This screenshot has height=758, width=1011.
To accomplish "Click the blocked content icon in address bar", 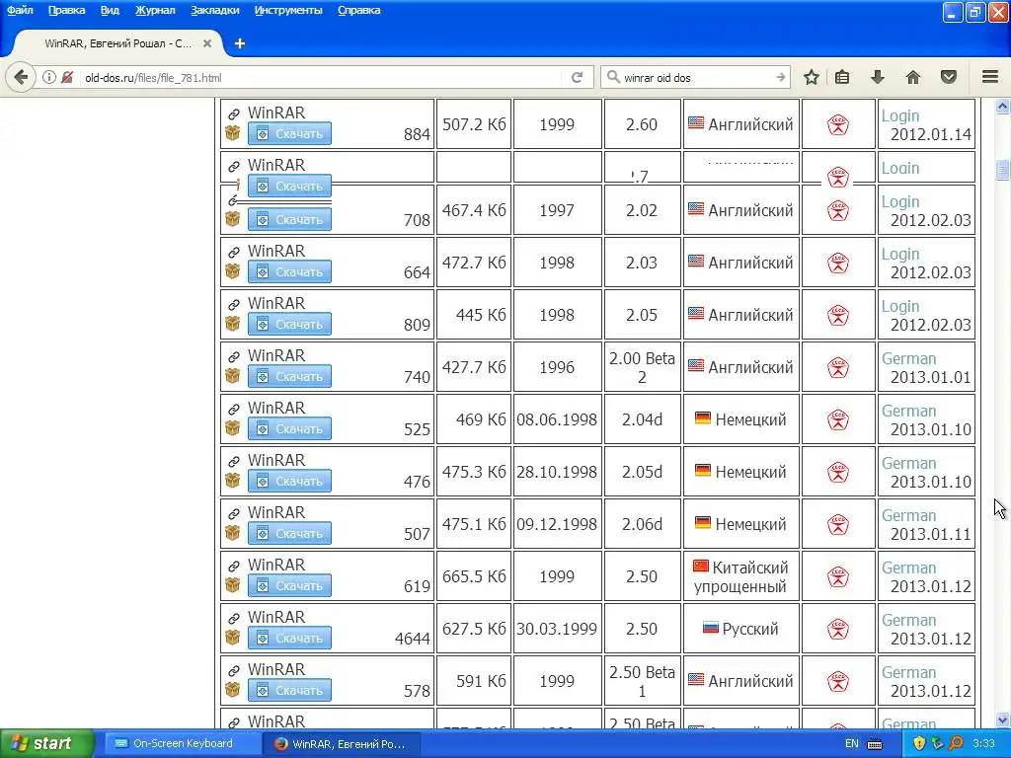I will tap(67, 77).
